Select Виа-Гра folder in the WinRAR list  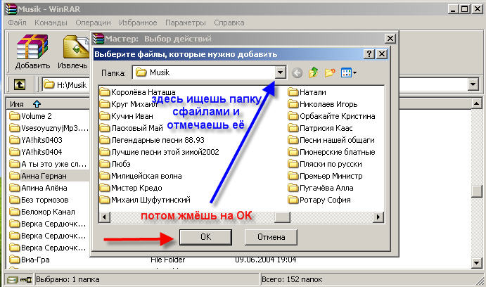pos(30,260)
